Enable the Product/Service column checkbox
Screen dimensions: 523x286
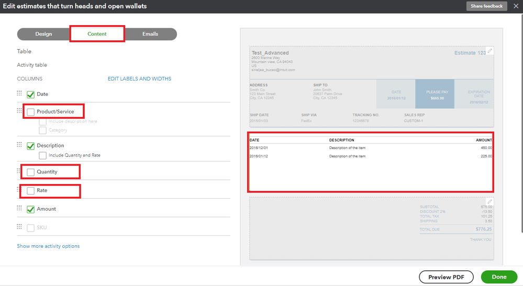coord(31,112)
